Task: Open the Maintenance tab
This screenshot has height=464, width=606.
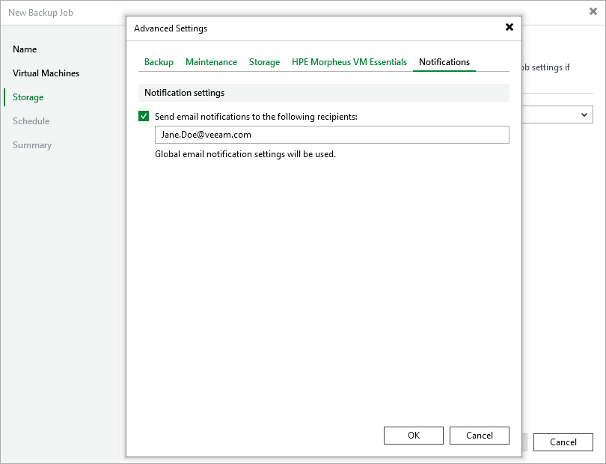Action: click(x=211, y=62)
